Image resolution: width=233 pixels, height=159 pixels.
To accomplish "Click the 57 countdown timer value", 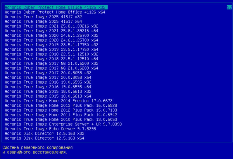I will click(229, 7).
